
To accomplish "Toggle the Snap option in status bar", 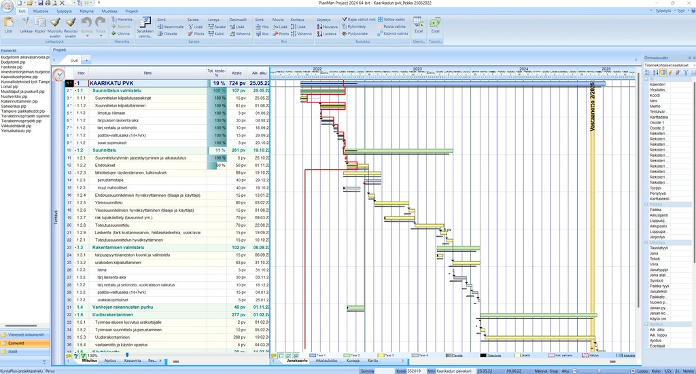I will point(554,371).
